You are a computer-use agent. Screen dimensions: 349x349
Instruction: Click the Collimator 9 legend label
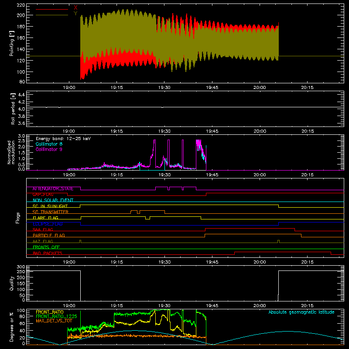[49, 149]
